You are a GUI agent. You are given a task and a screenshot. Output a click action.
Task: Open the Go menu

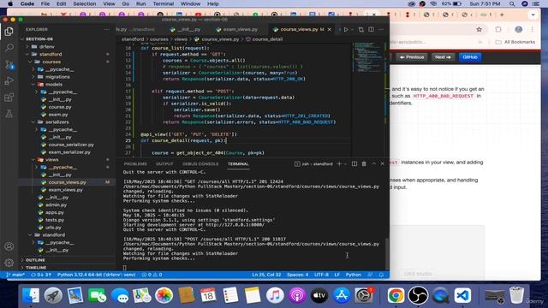[x=126, y=3]
